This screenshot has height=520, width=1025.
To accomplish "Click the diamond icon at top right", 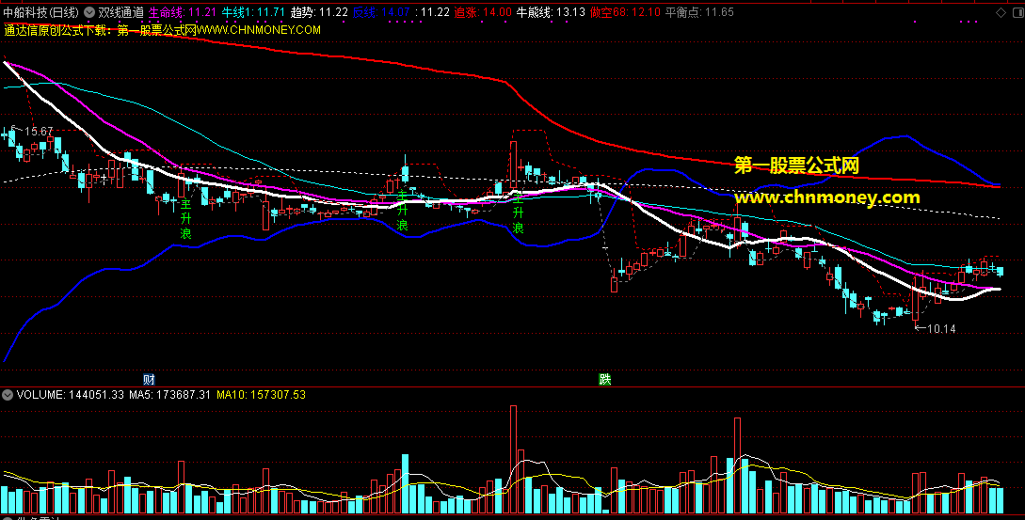I will pos(1001,12).
